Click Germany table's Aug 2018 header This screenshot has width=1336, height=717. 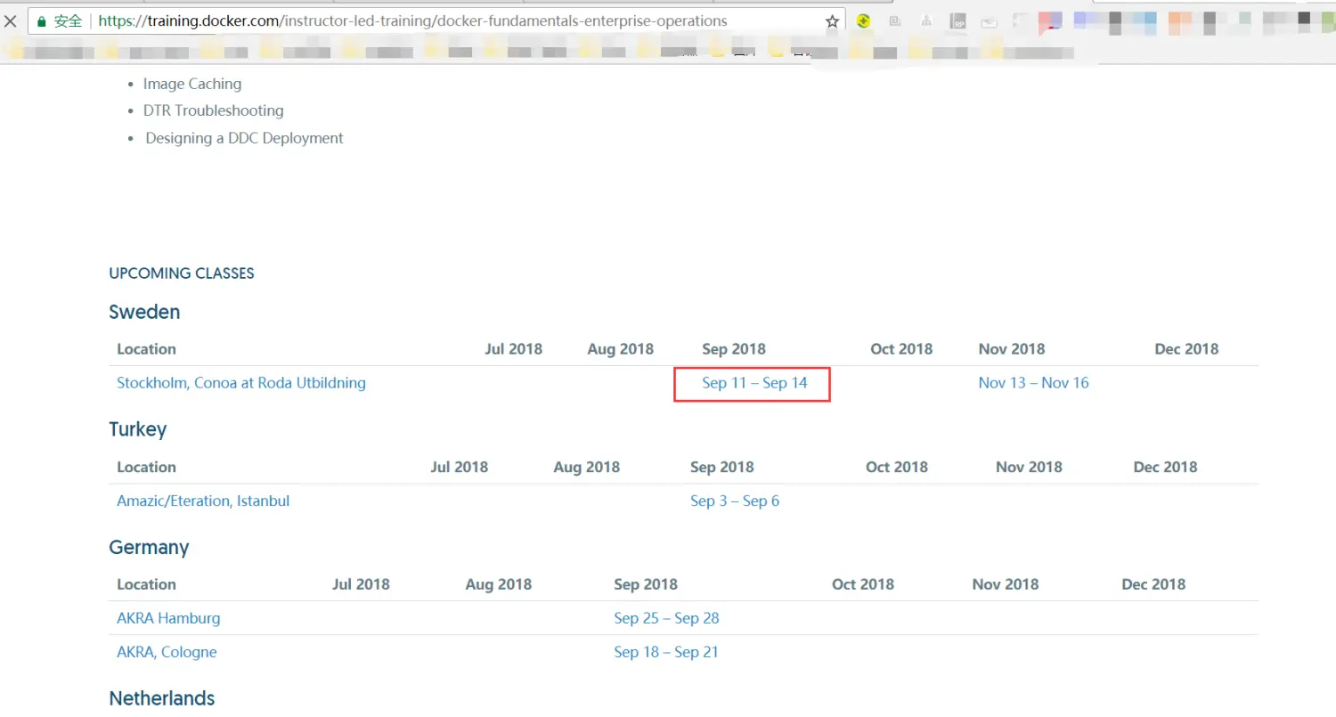click(x=499, y=584)
